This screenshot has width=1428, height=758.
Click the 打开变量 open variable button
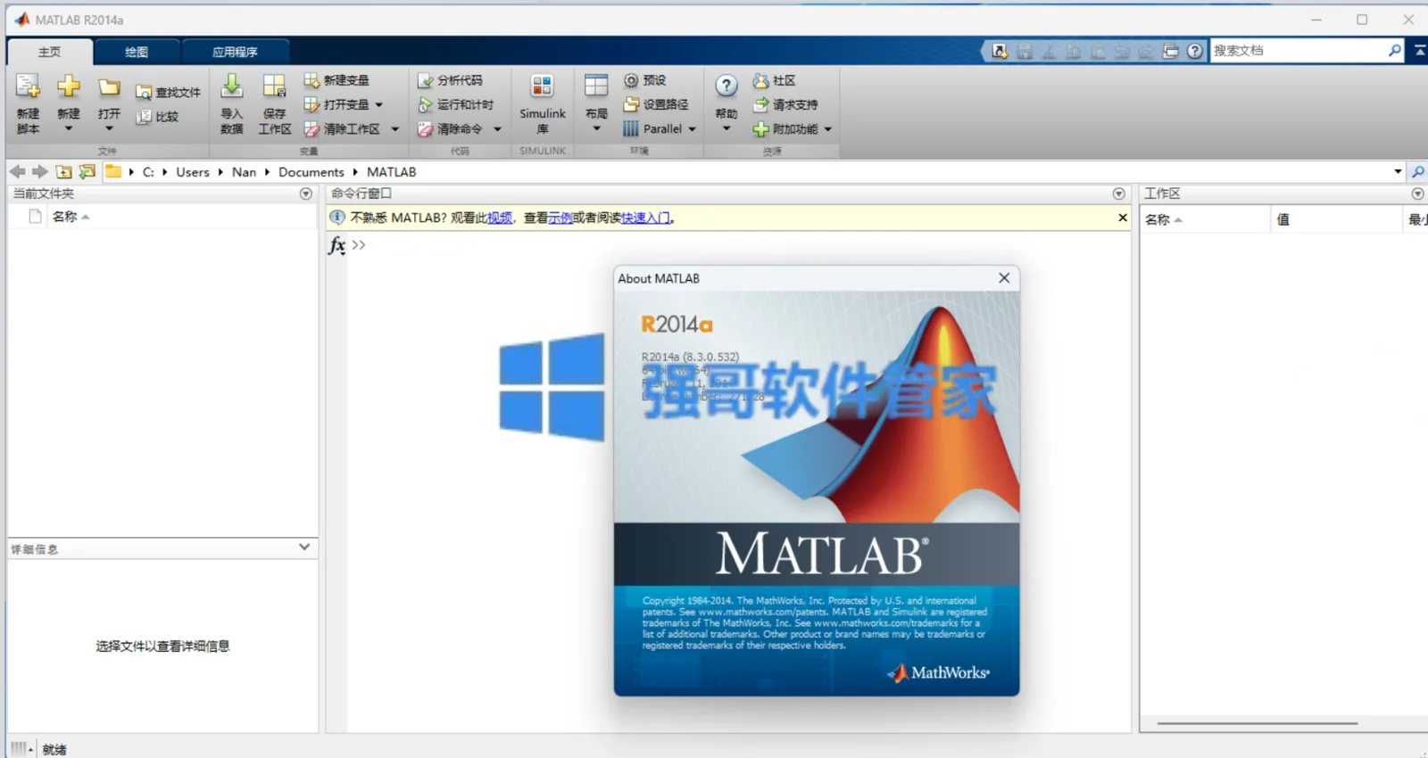click(336, 104)
